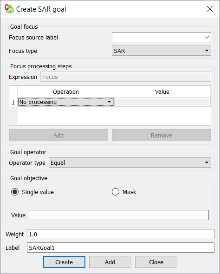This screenshot has height=274, width=220.
Task: Select the Single value radio button
Action: 15,192
